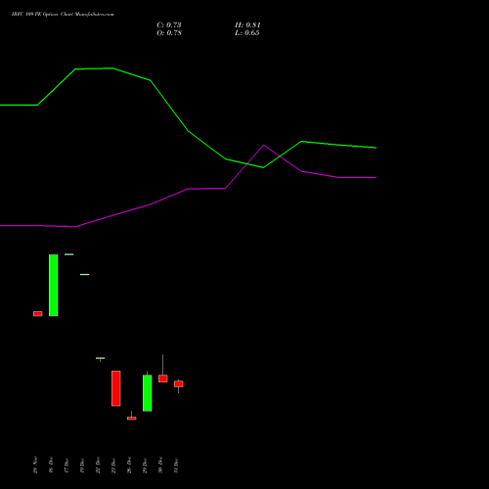Click the low value L: 0.65
Image resolution: width=489 pixels, height=489 pixels.
pos(247,33)
